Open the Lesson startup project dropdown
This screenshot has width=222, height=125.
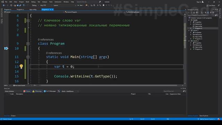[x=65, y=6]
